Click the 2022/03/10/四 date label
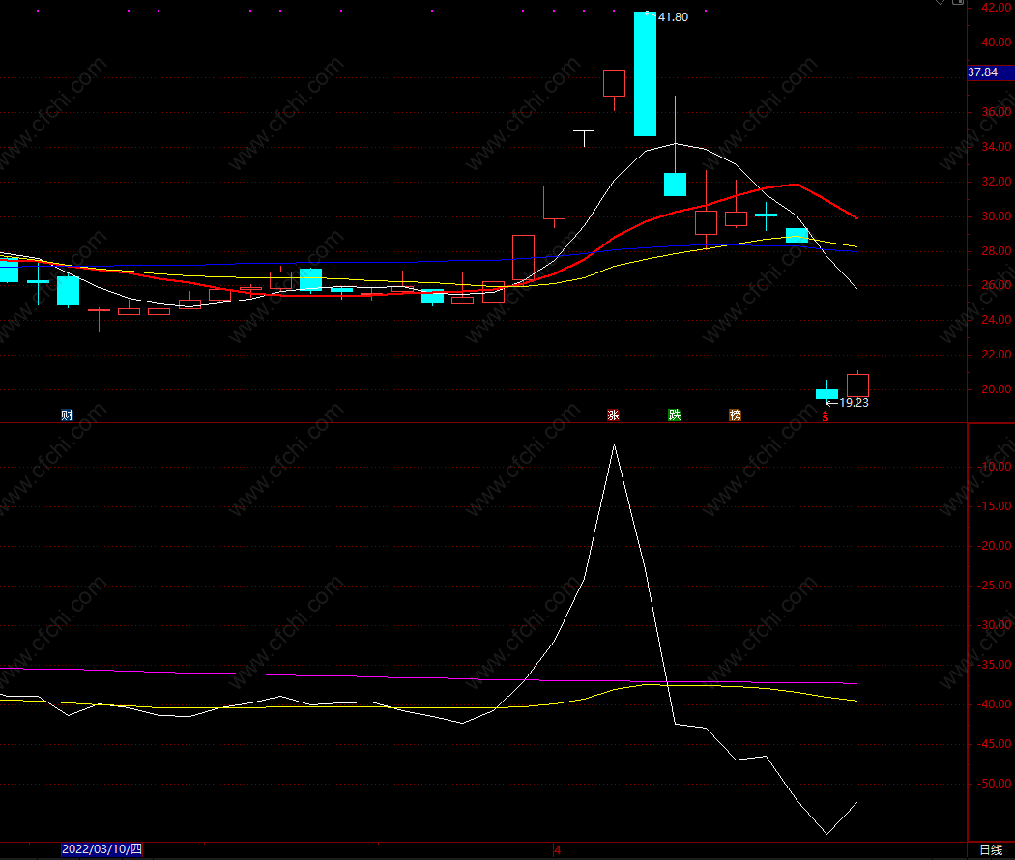The height and width of the screenshot is (860, 1015). tap(102, 849)
